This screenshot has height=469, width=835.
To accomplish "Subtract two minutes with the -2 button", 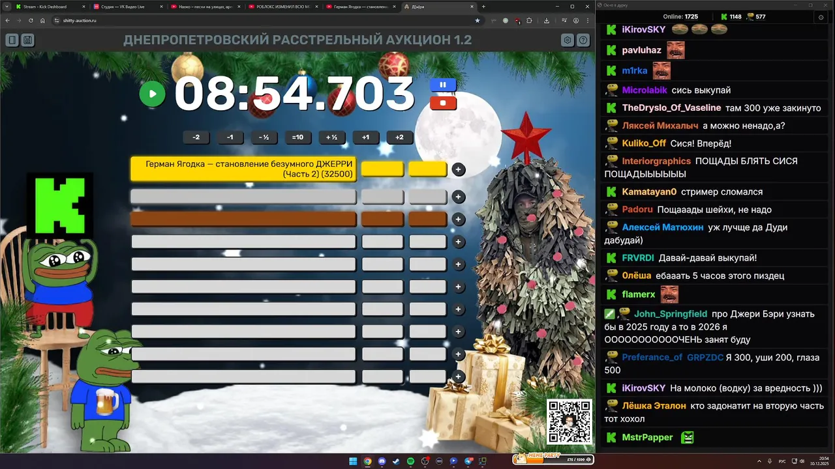I will point(196,137).
